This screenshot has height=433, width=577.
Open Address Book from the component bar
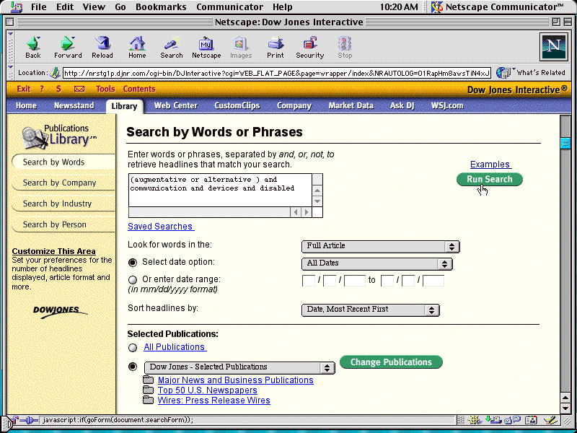531,420
